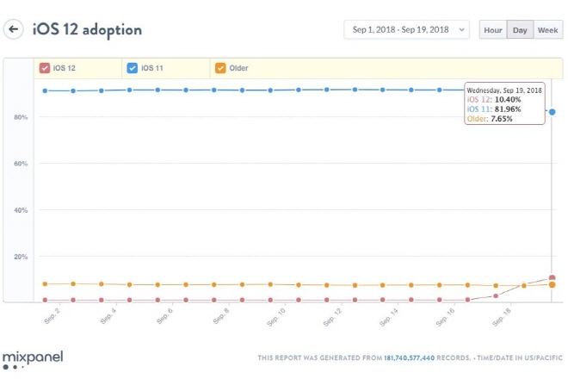Click the first Older orange data point

click(x=45, y=284)
